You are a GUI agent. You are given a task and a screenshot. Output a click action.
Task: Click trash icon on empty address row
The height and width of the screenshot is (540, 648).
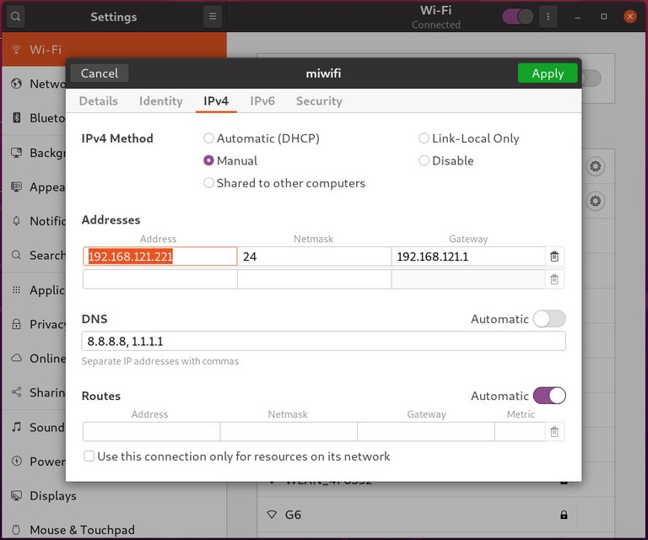point(554,279)
